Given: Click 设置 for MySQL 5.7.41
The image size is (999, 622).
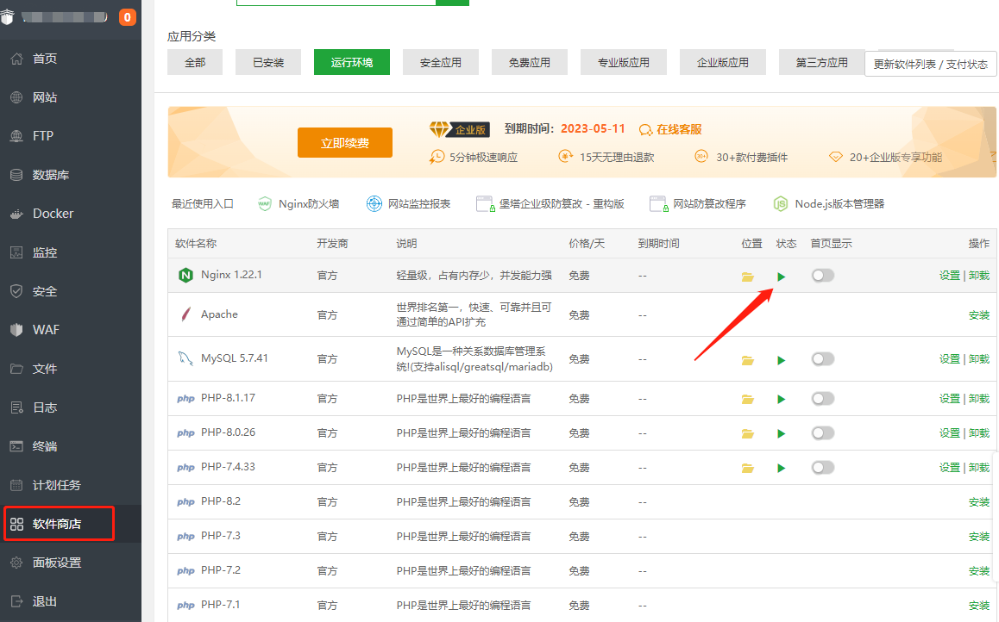Looking at the screenshot, I should click(x=949, y=359).
